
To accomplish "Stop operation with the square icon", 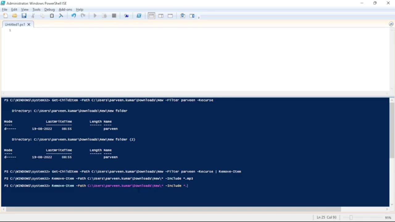I will pyautogui.click(x=114, y=16).
